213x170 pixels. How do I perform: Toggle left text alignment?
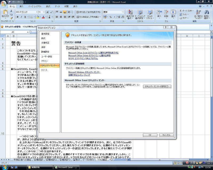pos(57,17)
